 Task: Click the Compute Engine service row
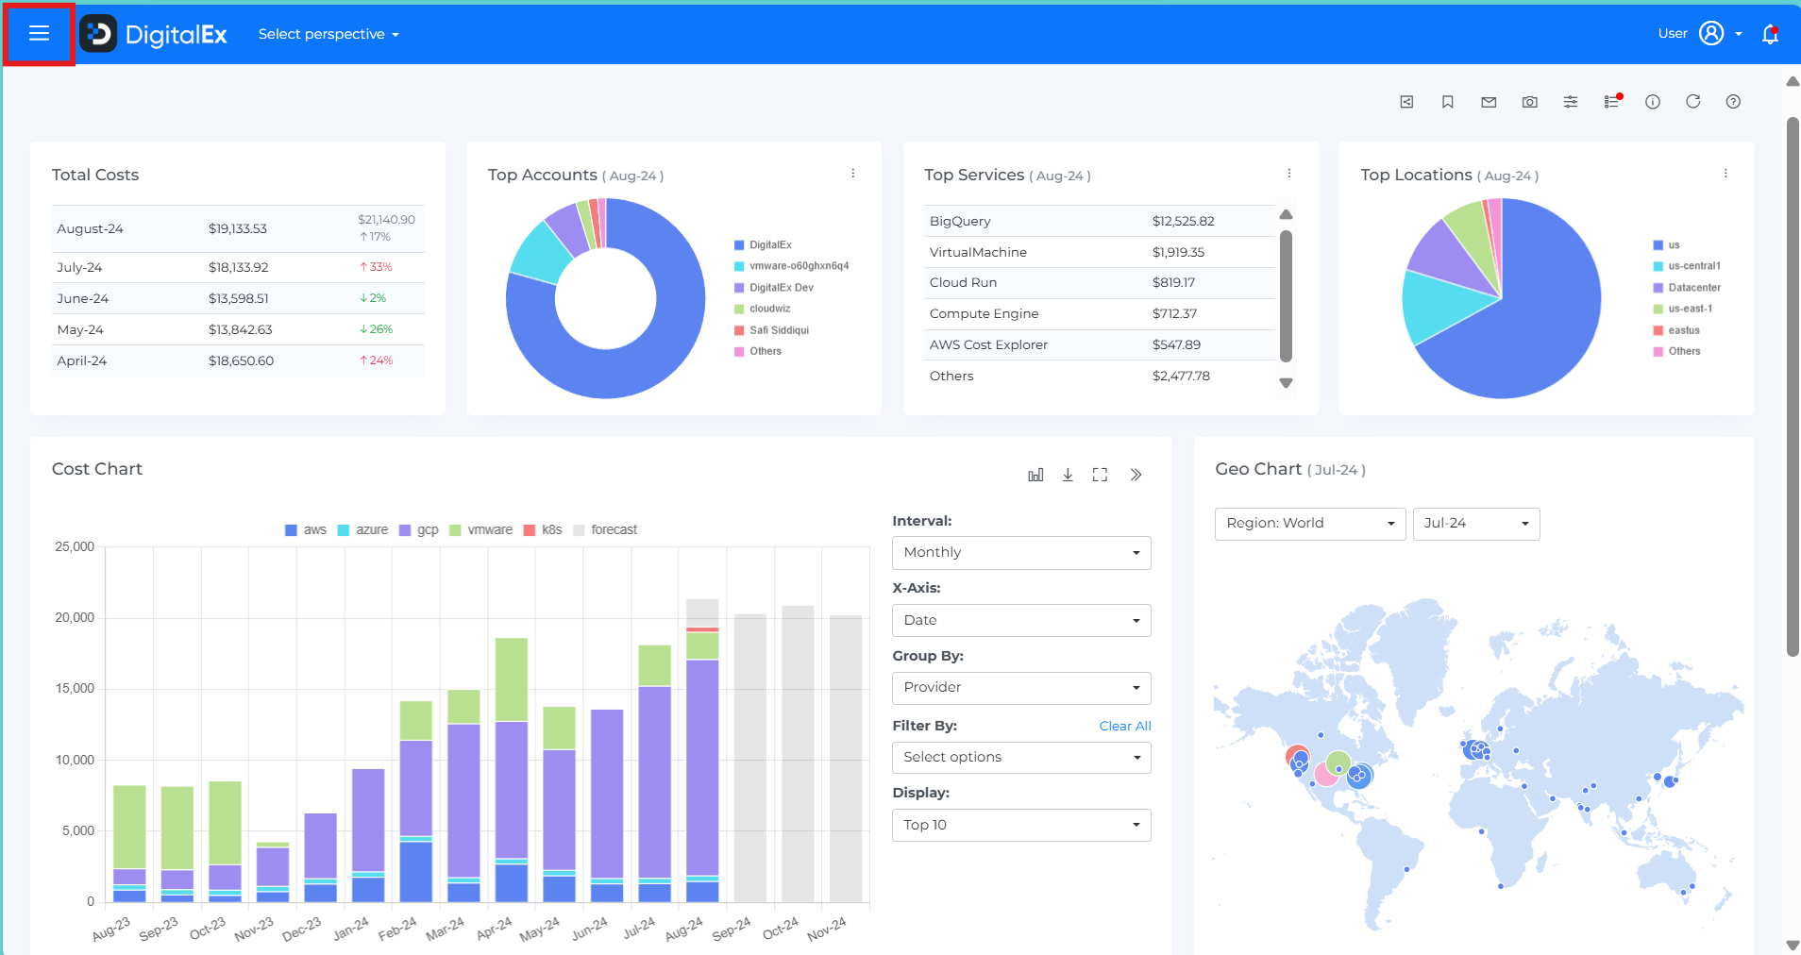(x=1100, y=313)
